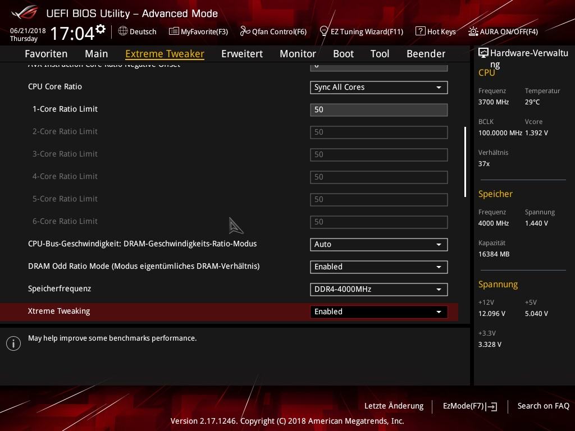Launch EZ Tuning Wizard(F11)
Viewport: 575px width, 431px height.
(x=361, y=31)
